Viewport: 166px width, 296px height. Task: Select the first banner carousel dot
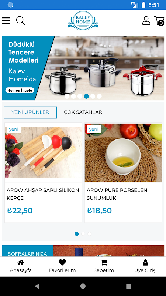point(67,96)
